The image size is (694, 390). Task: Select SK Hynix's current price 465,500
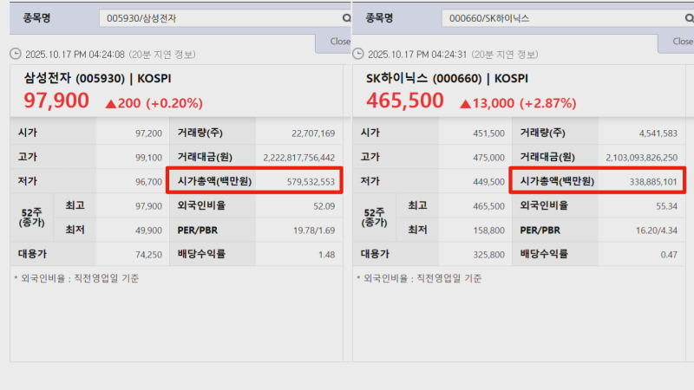[x=405, y=101]
